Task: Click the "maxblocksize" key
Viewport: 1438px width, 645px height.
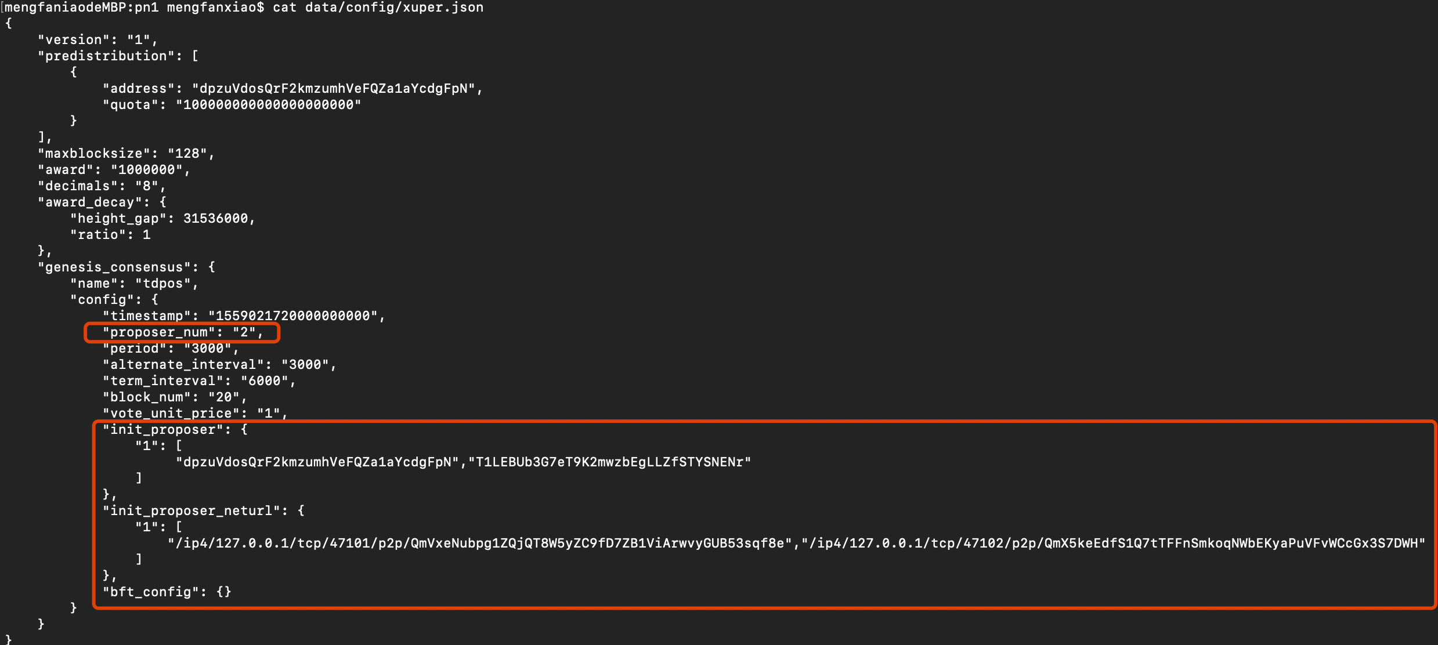Action: point(94,154)
